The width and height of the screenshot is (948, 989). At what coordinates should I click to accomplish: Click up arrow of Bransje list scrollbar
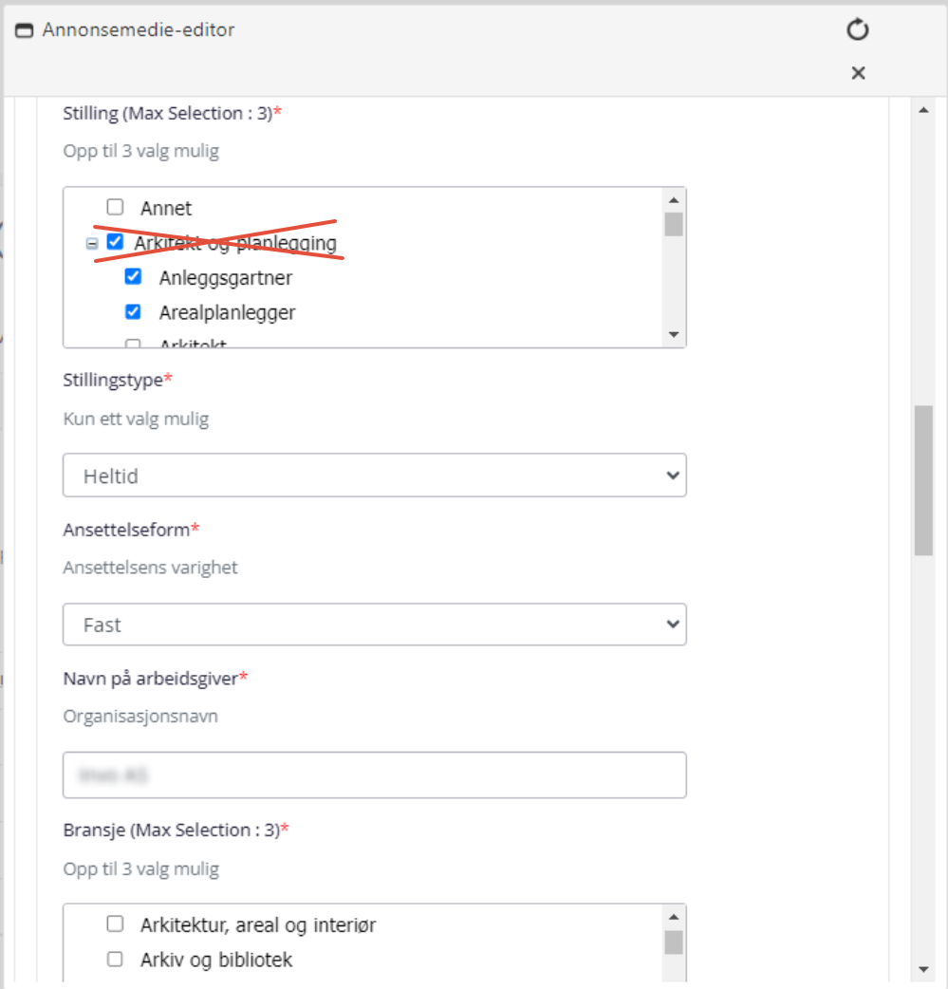tap(674, 917)
